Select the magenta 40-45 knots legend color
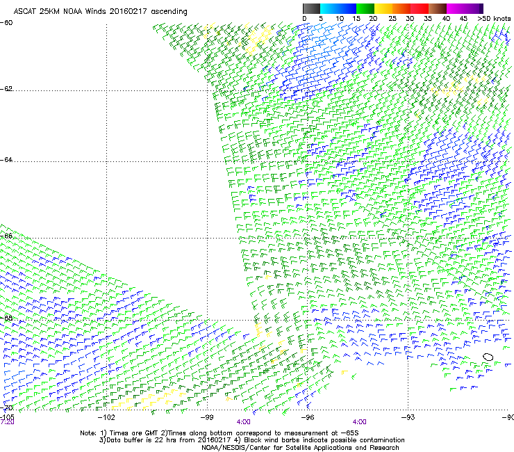This screenshot has width=514, height=452. click(x=456, y=8)
